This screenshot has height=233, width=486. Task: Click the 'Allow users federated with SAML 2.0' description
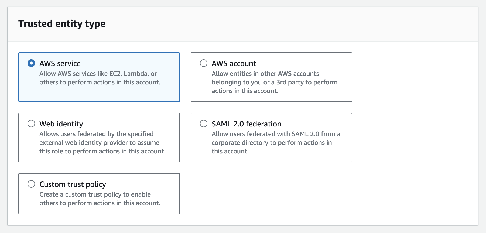(276, 134)
